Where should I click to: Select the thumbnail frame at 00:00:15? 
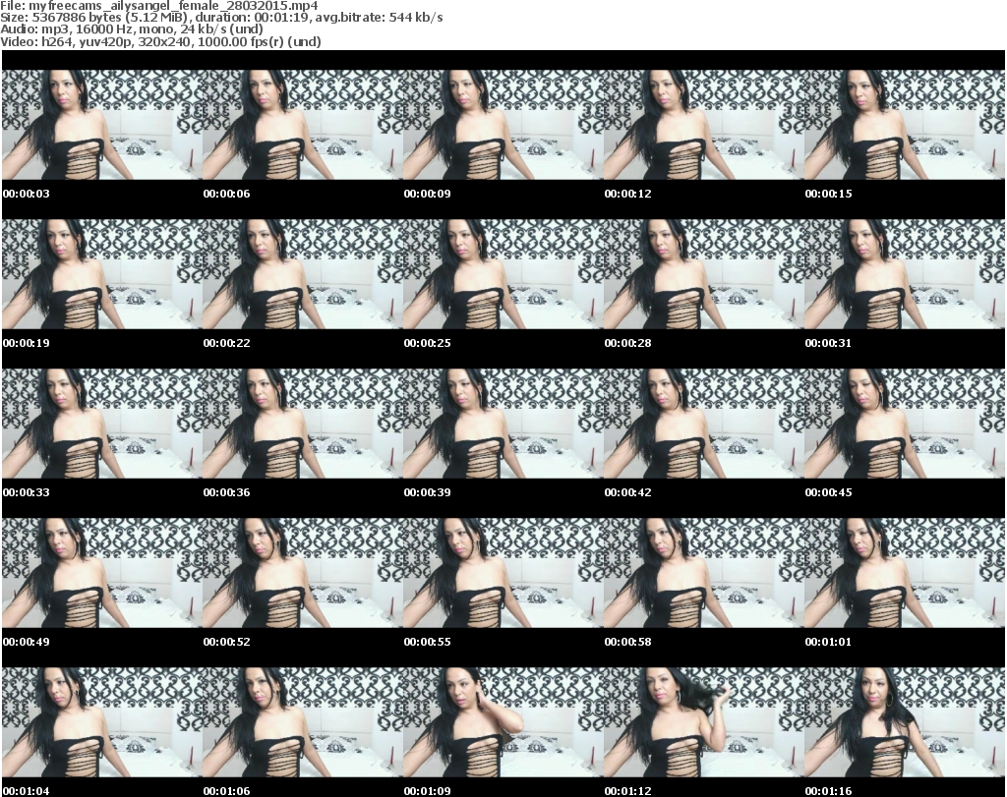pos(905,125)
